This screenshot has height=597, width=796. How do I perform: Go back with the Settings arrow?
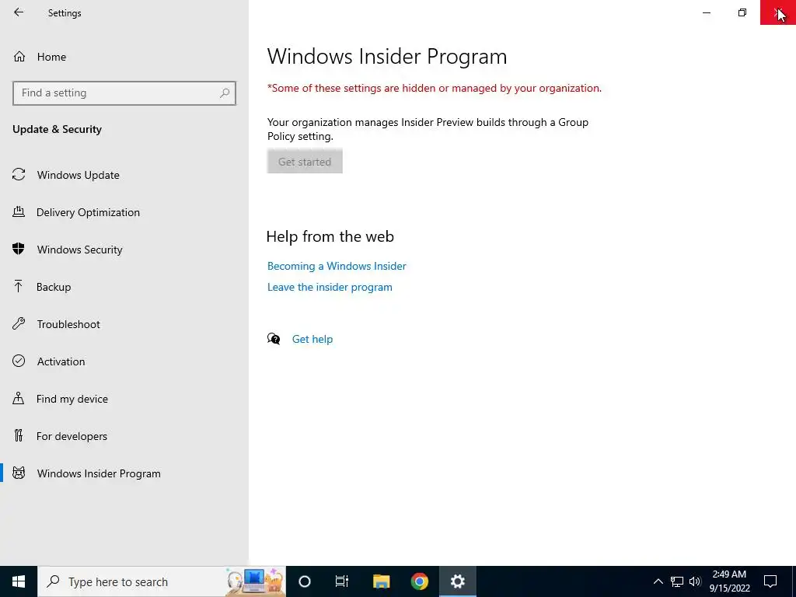pyautogui.click(x=19, y=12)
